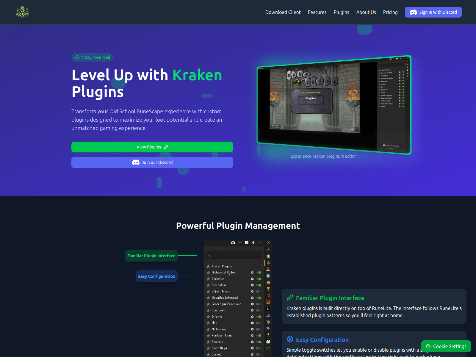Go to the Pricing page

coord(390,12)
